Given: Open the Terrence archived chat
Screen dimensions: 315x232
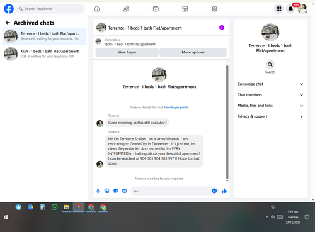Looking at the screenshot, I should [44, 36].
